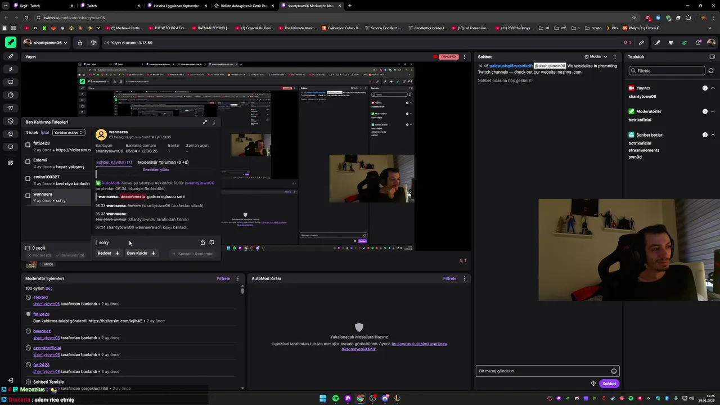Click the comment icon next to sorry
The image size is (720, 405).
211,242
